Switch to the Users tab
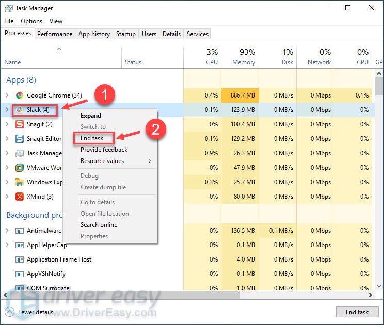The width and height of the screenshot is (384, 325). click(149, 34)
